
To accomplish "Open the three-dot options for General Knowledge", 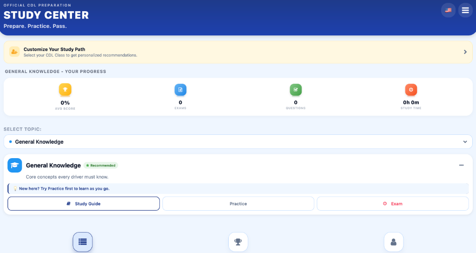I will coord(462,165).
